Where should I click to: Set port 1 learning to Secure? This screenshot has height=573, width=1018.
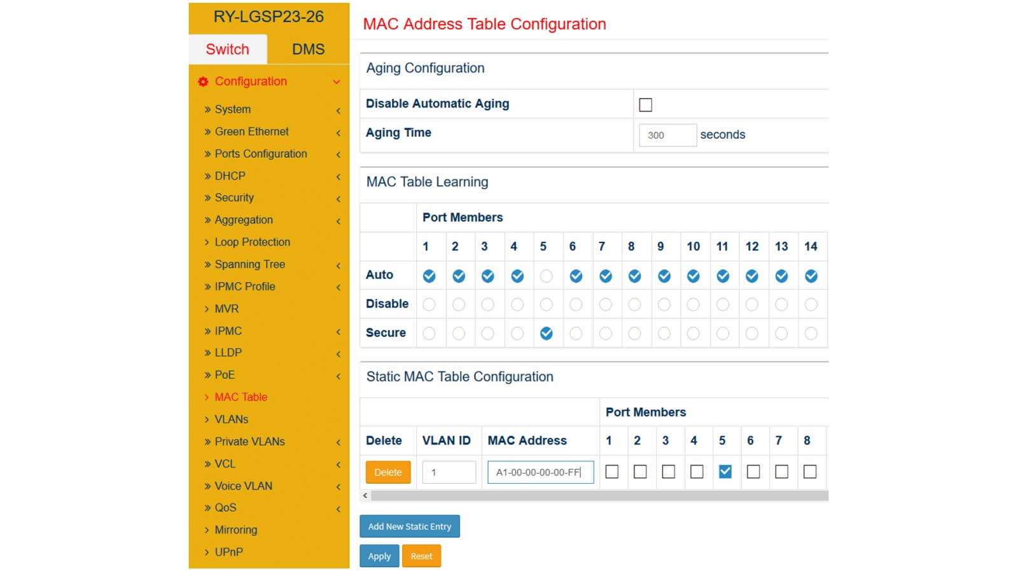click(x=429, y=334)
